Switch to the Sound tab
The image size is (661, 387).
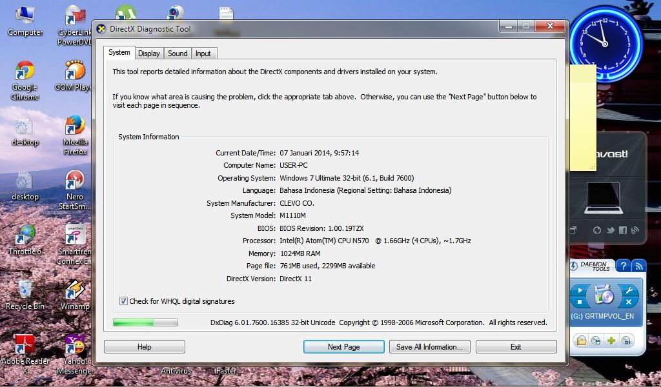click(x=178, y=54)
